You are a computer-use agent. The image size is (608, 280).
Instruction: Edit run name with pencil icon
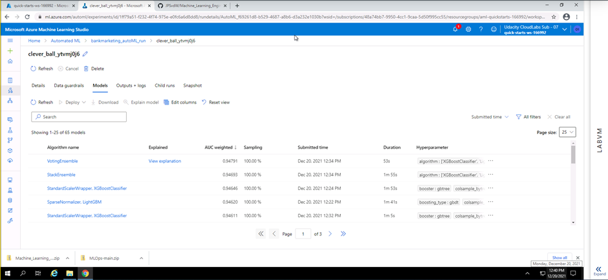pos(85,54)
